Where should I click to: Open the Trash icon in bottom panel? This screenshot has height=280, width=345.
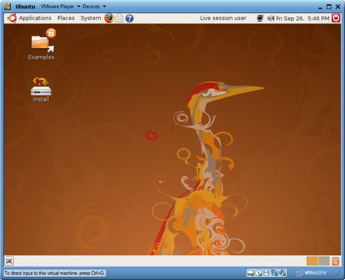336,261
